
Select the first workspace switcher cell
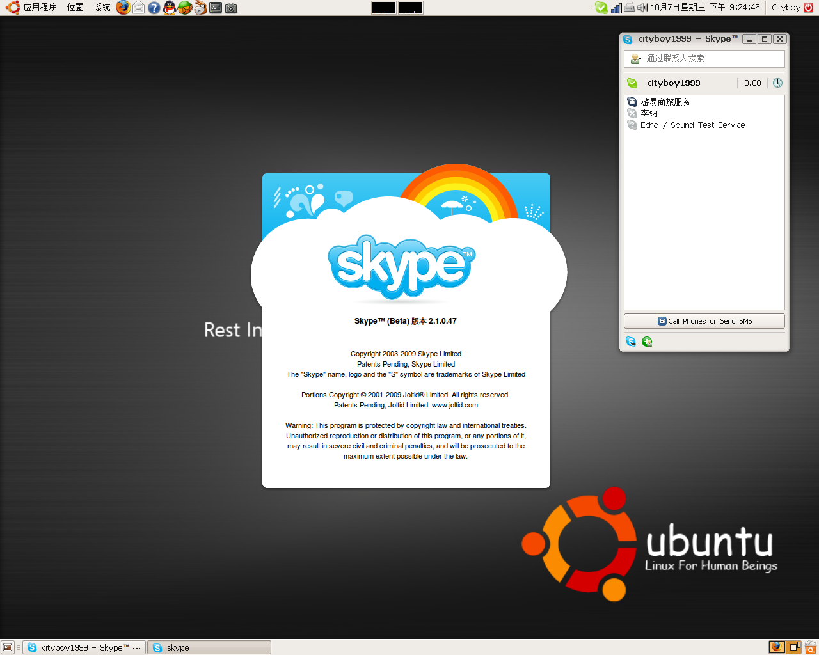point(777,647)
